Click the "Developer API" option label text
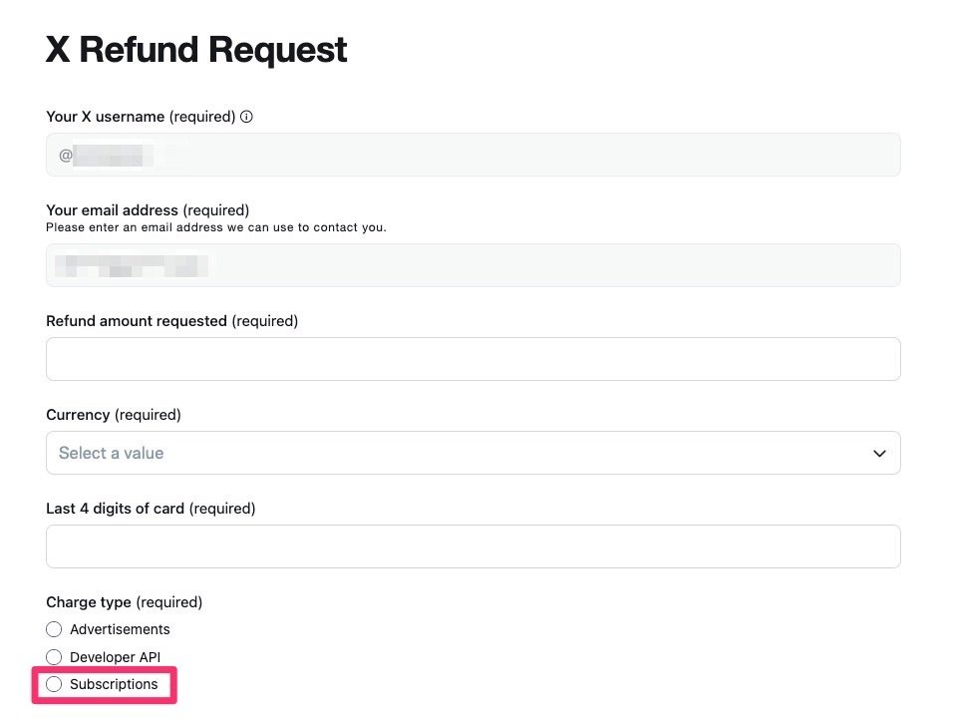Image resolution: width=954 pixels, height=721 pixels. (x=115, y=657)
